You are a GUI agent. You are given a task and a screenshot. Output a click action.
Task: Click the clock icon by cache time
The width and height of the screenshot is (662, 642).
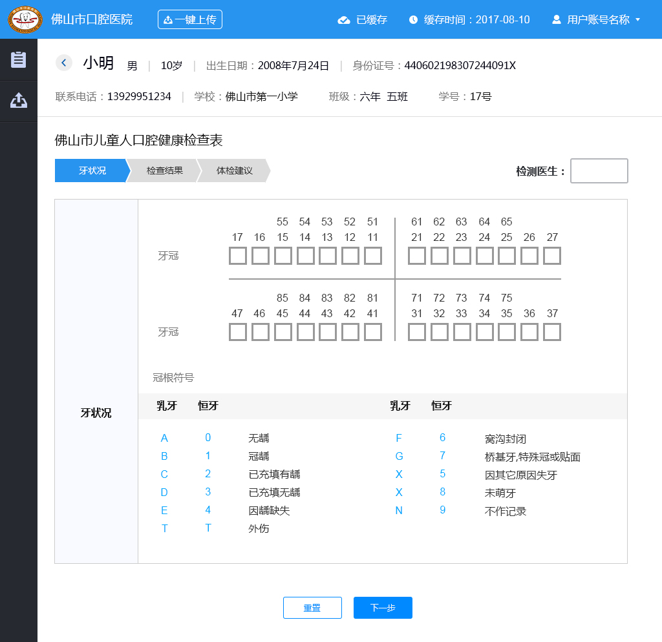414,20
